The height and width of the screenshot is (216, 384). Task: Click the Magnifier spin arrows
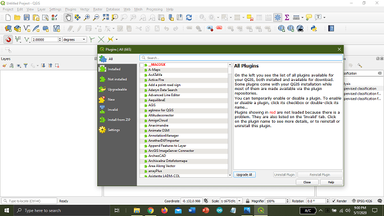(x=287, y=201)
